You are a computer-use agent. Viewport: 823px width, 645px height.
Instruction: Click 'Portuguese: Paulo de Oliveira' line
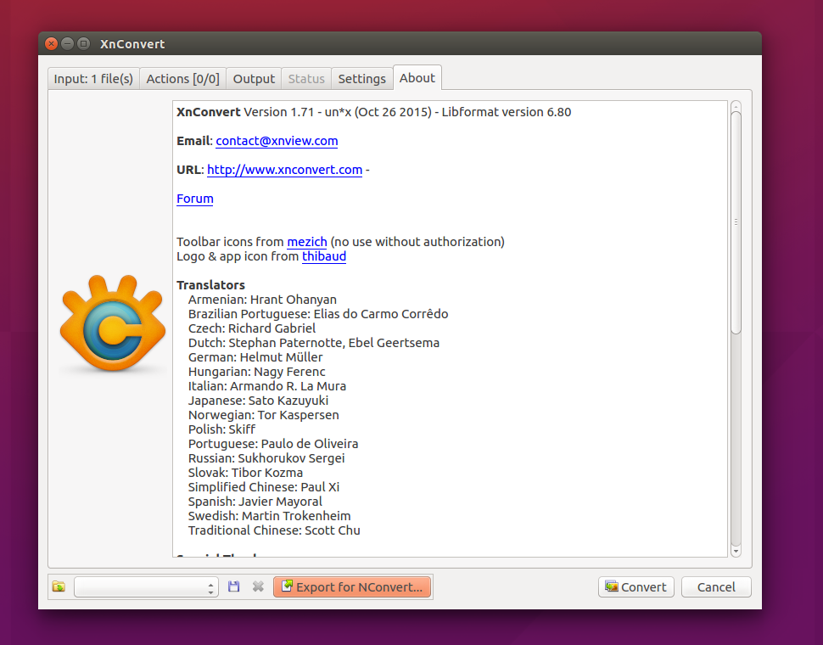pos(273,444)
